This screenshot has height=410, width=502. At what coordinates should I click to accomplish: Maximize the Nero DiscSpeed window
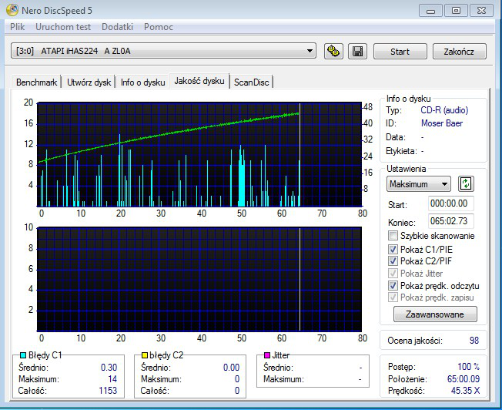coord(456,11)
